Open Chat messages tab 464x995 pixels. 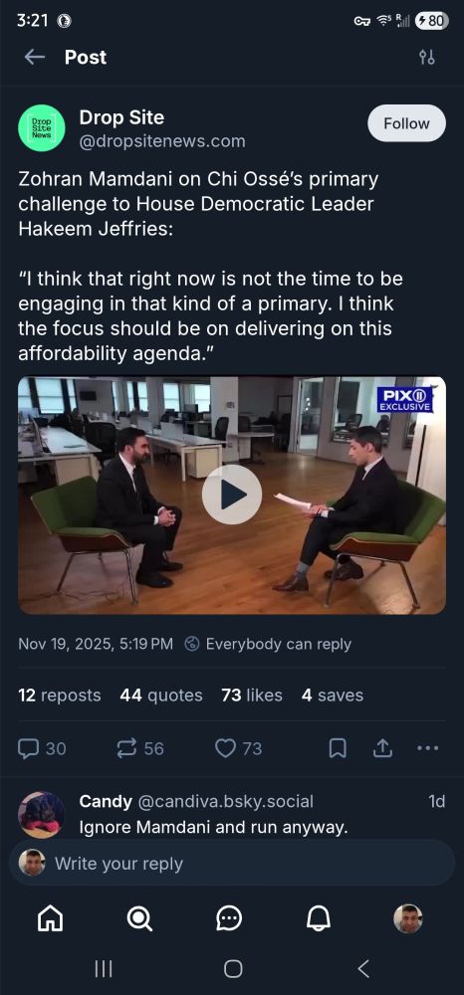tap(229, 918)
